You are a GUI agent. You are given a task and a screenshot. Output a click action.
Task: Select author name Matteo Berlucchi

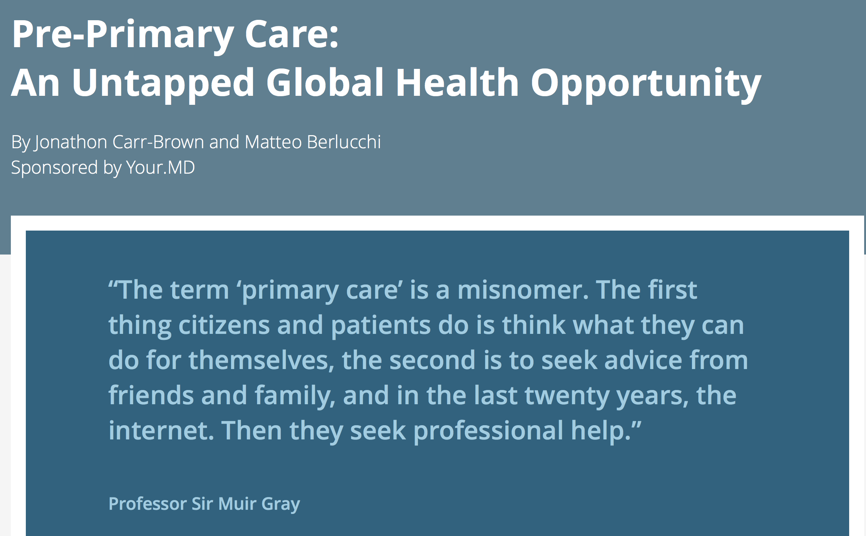tap(313, 142)
